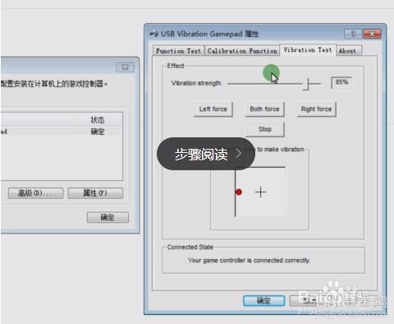Click the gamepad icon in properties title bar
The width and height of the screenshot is (394, 324).
pyautogui.click(x=154, y=34)
